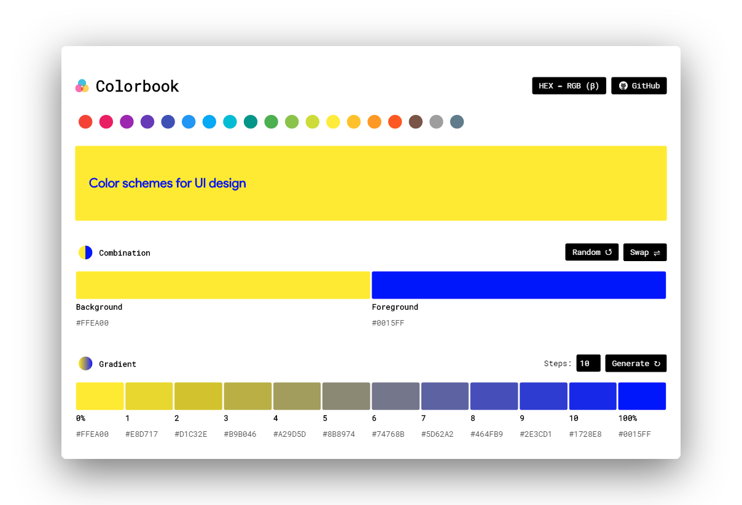Pick the yellow palette dot
The height and width of the screenshot is (505, 742).
333,122
